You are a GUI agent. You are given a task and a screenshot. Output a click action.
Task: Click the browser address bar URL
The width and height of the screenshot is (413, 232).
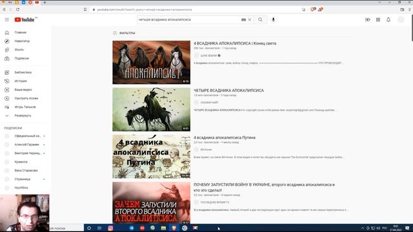145,10
